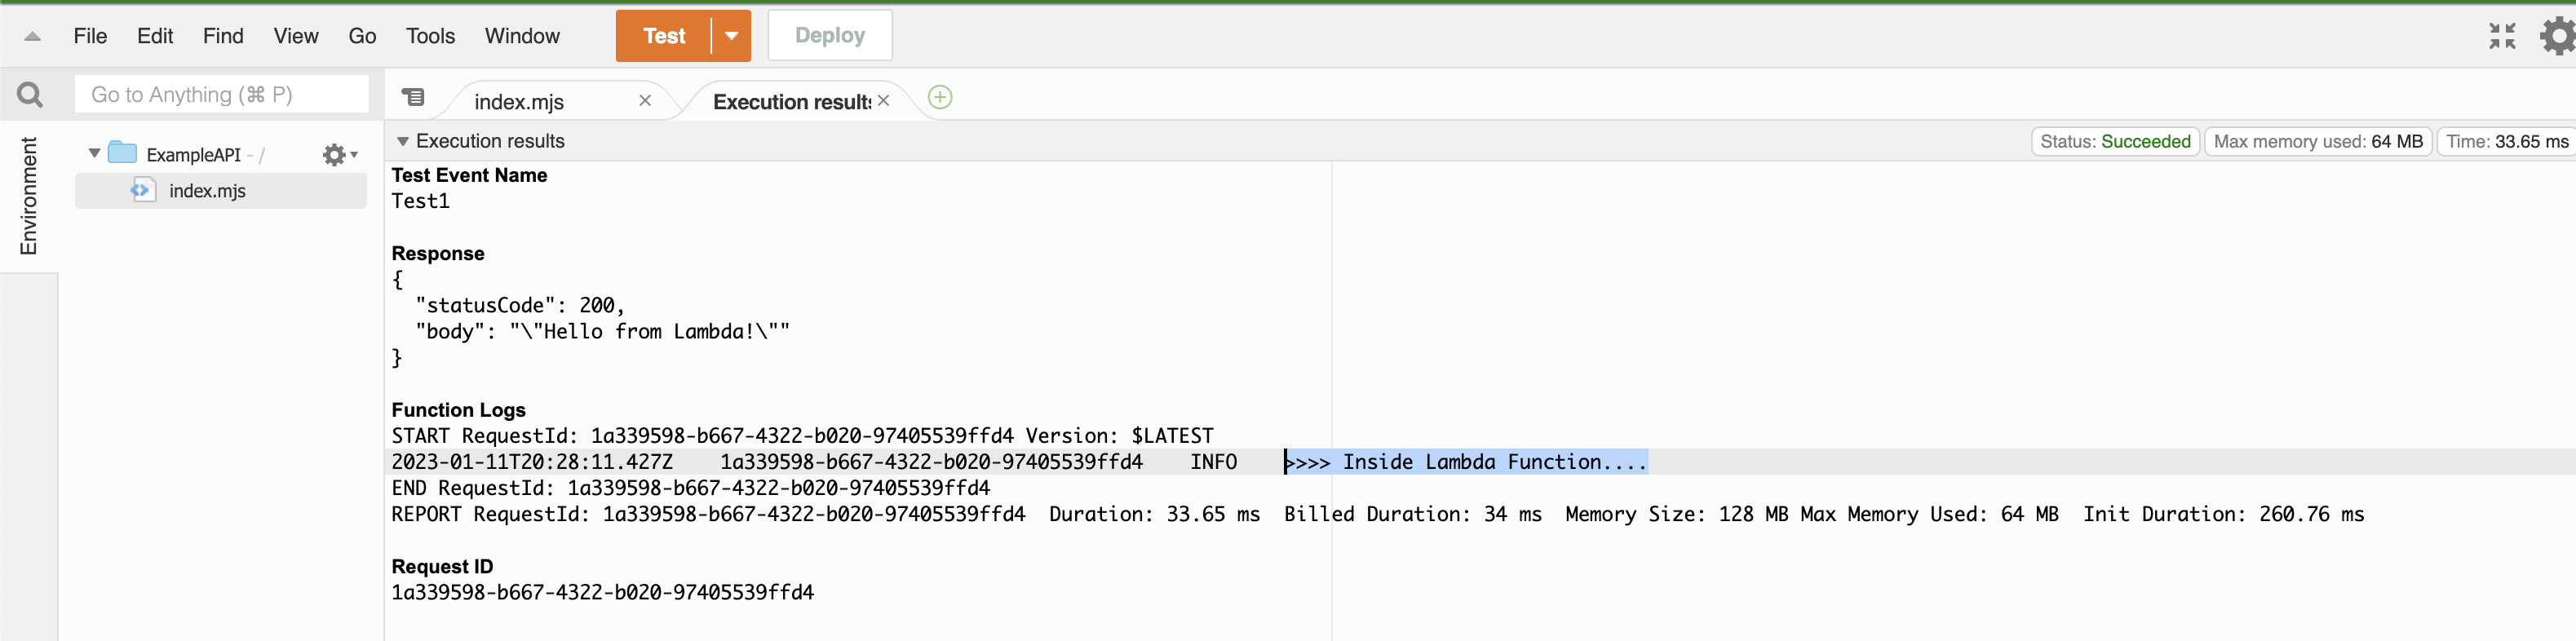Open the preferences gear icon
The height and width of the screenshot is (641, 2576).
(x=2557, y=36)
